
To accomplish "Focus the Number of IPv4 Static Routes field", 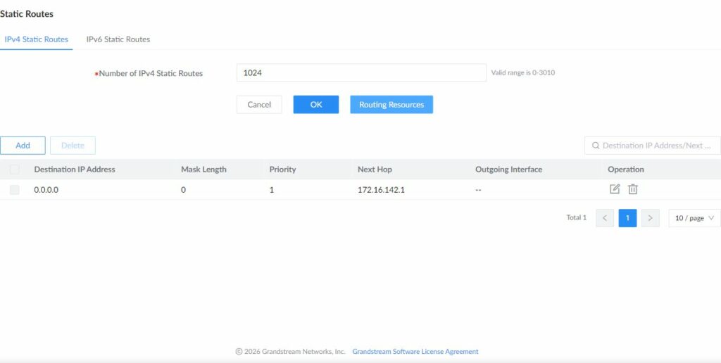I will 361,72.
